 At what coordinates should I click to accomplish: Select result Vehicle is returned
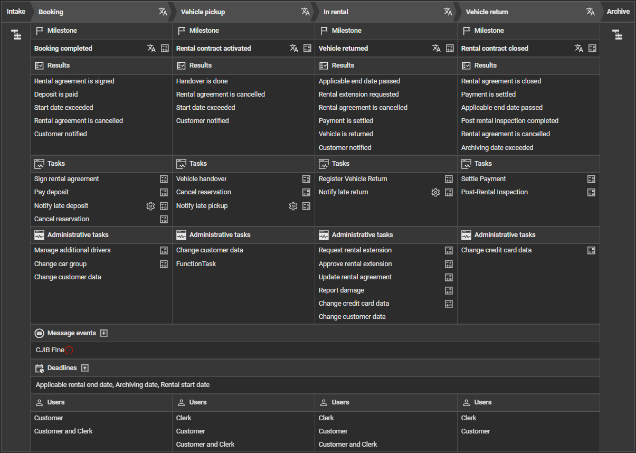[x=346, y=134]
